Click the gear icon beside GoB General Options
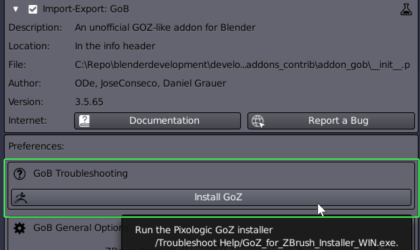This screenshot has width=420, height=250. pyautogui.click(x=20, y=227)
